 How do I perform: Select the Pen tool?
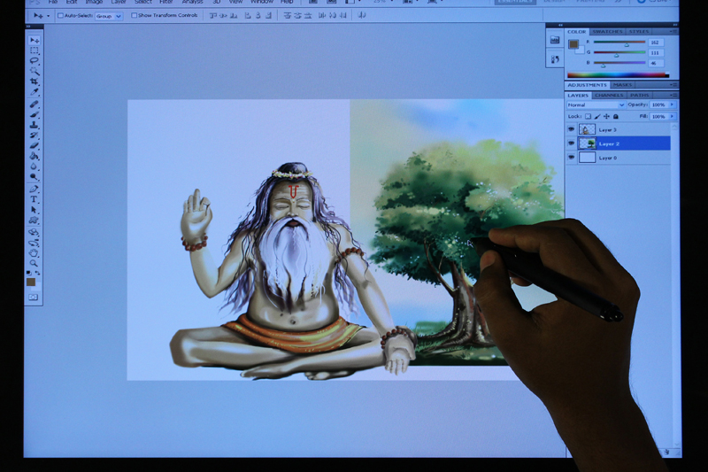34,189
